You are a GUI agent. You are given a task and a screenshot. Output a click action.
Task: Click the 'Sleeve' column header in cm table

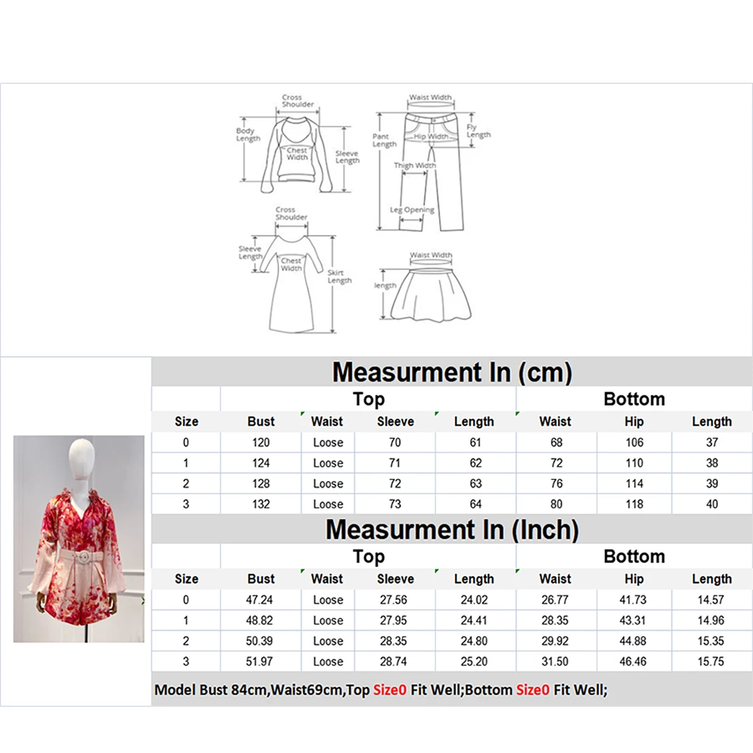click(395, 421)
